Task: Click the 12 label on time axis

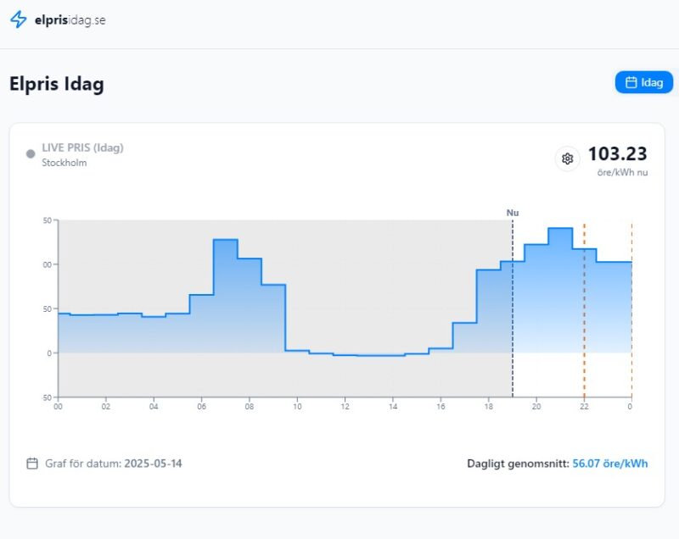Action: click(345, 408)
